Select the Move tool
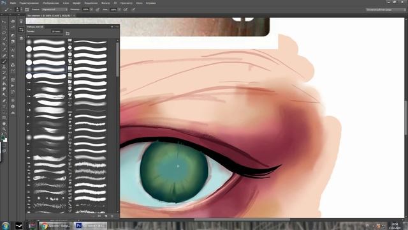 point(4,21)
